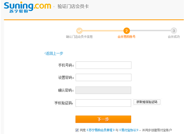
Task: Click the orange step 2 circle
Action: click(x=126, y=31)
